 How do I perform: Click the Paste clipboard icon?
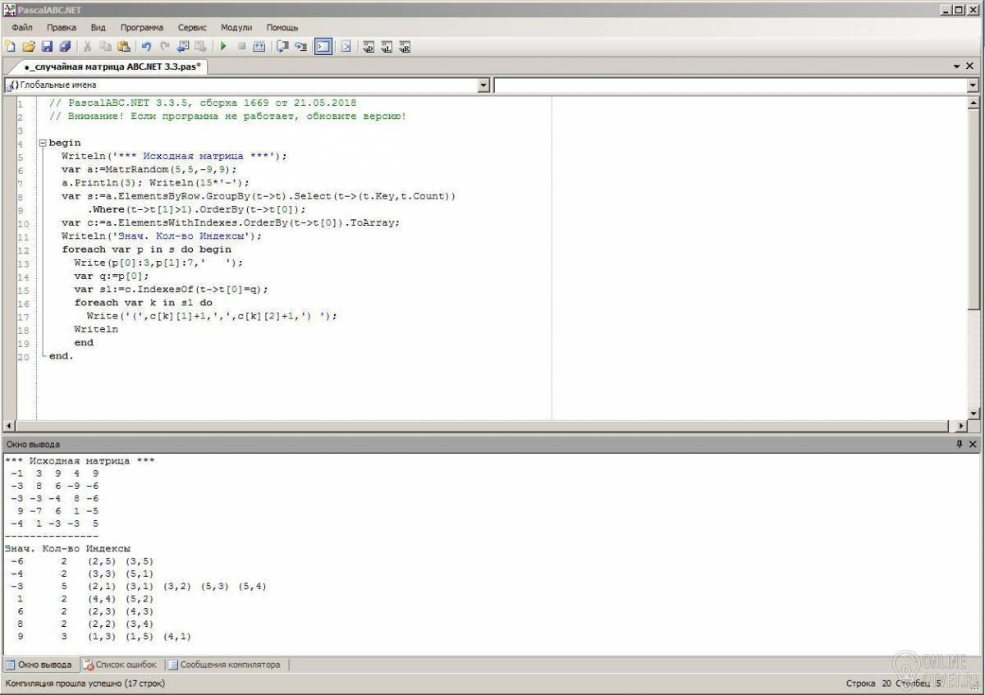pyautogui.click(x=124, y=47)
